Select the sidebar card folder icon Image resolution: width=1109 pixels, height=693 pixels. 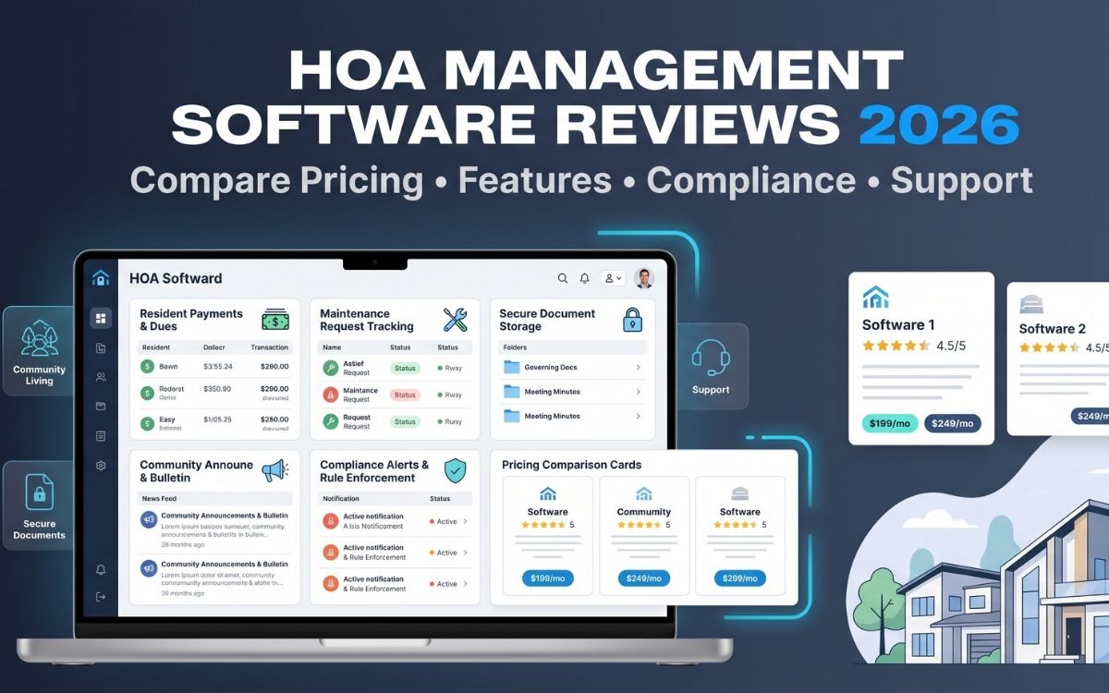coord(101,406)
